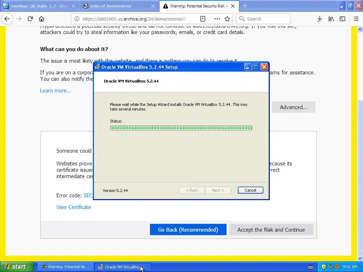
Task: Click the 'What can you do about it?' heading
Action: point(74,49)
